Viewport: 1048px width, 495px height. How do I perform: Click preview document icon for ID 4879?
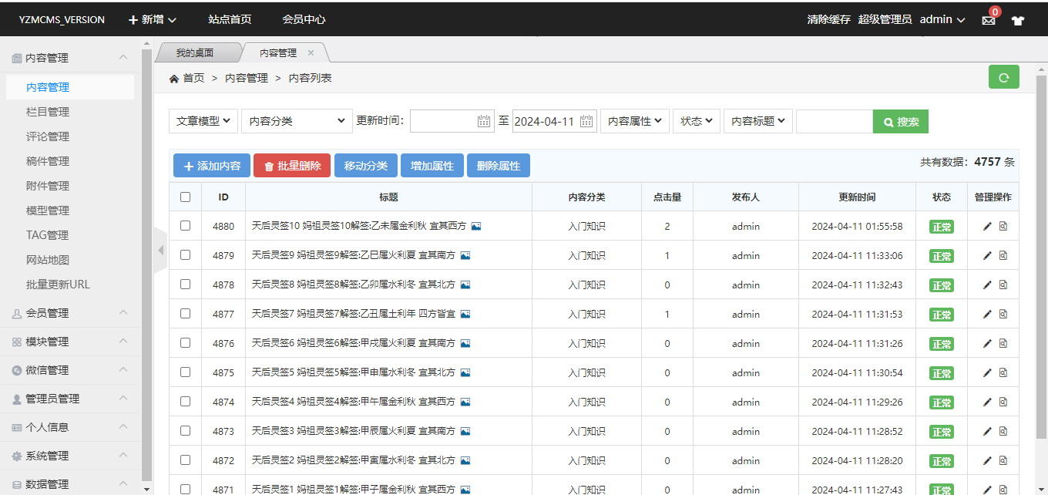click(1003, 255)
